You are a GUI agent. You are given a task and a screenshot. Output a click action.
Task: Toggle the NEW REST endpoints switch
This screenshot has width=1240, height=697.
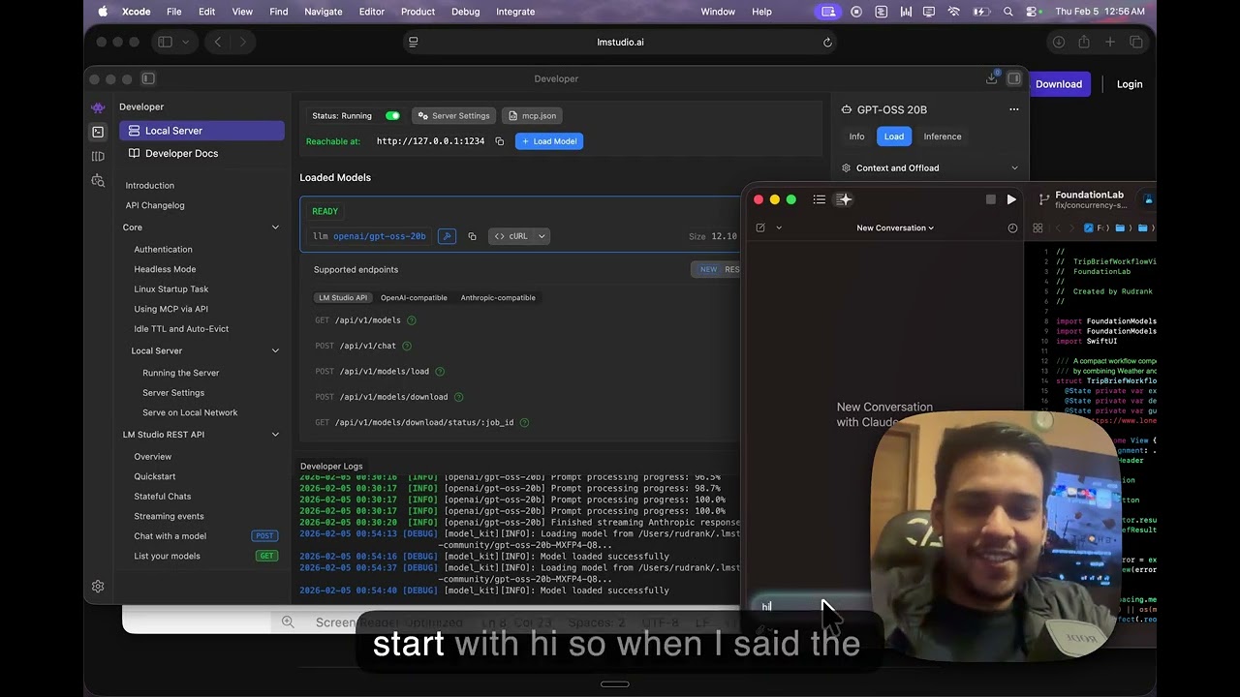(x=717, y=269)
